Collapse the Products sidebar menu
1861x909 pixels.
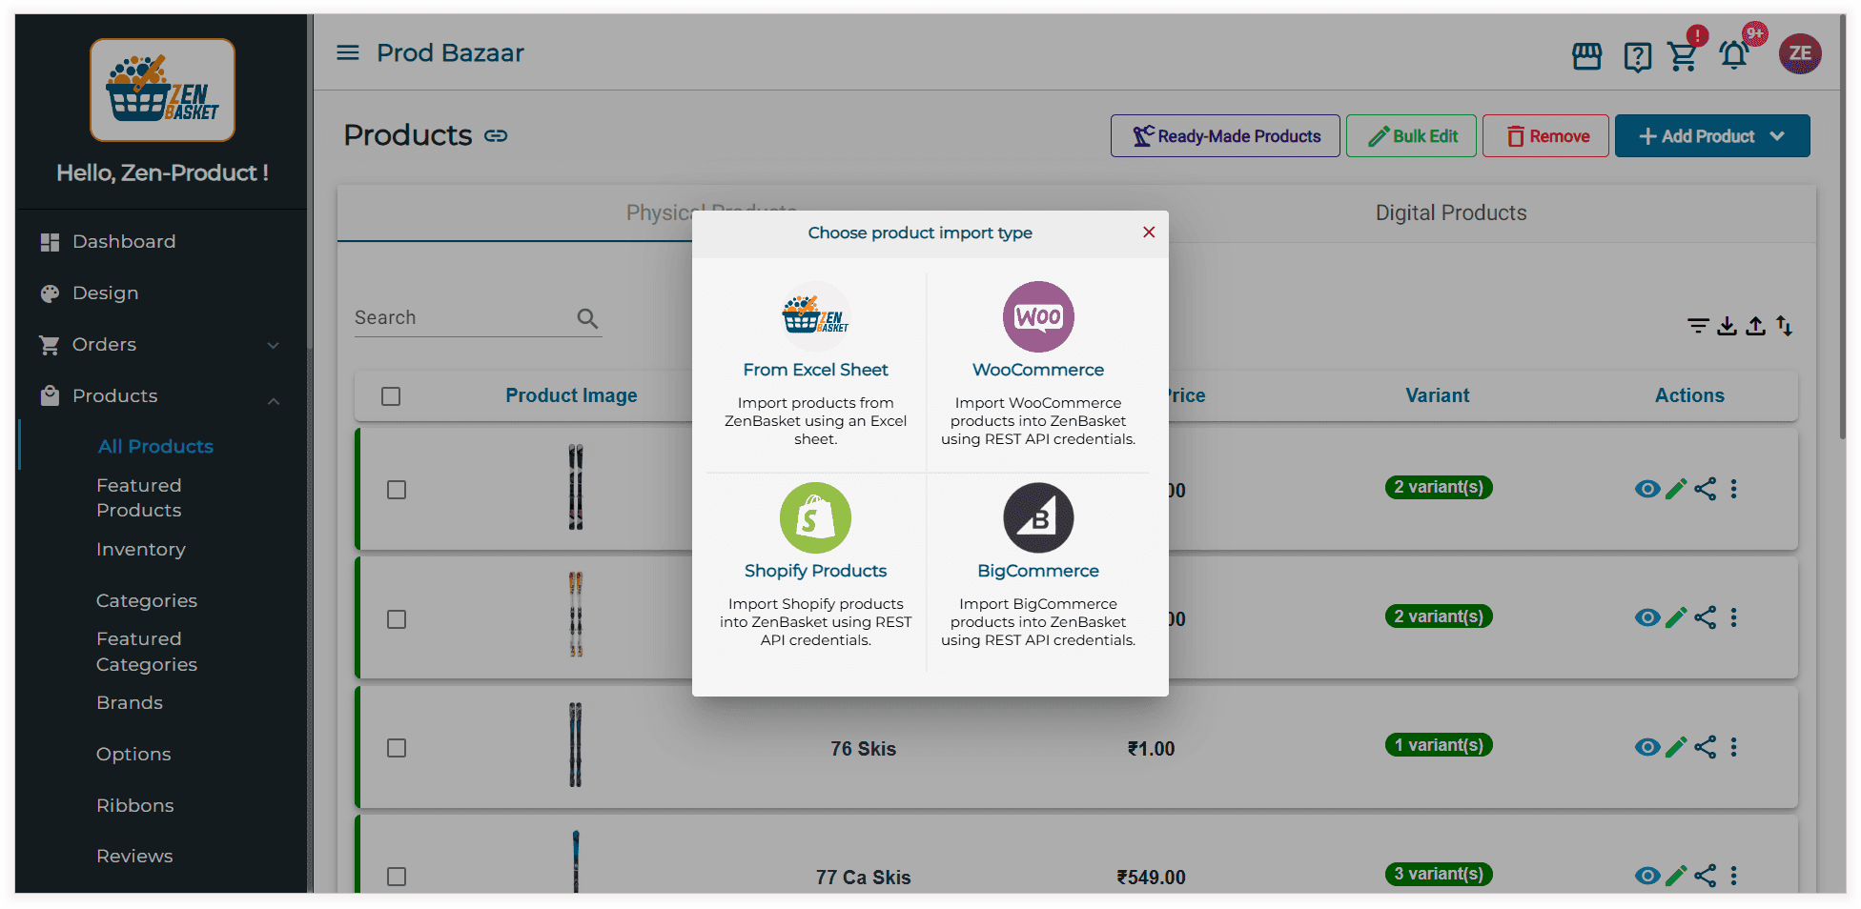tap(274, 401)
